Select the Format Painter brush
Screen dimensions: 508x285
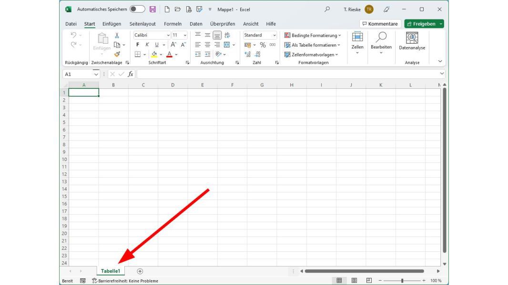coord(117,54)
